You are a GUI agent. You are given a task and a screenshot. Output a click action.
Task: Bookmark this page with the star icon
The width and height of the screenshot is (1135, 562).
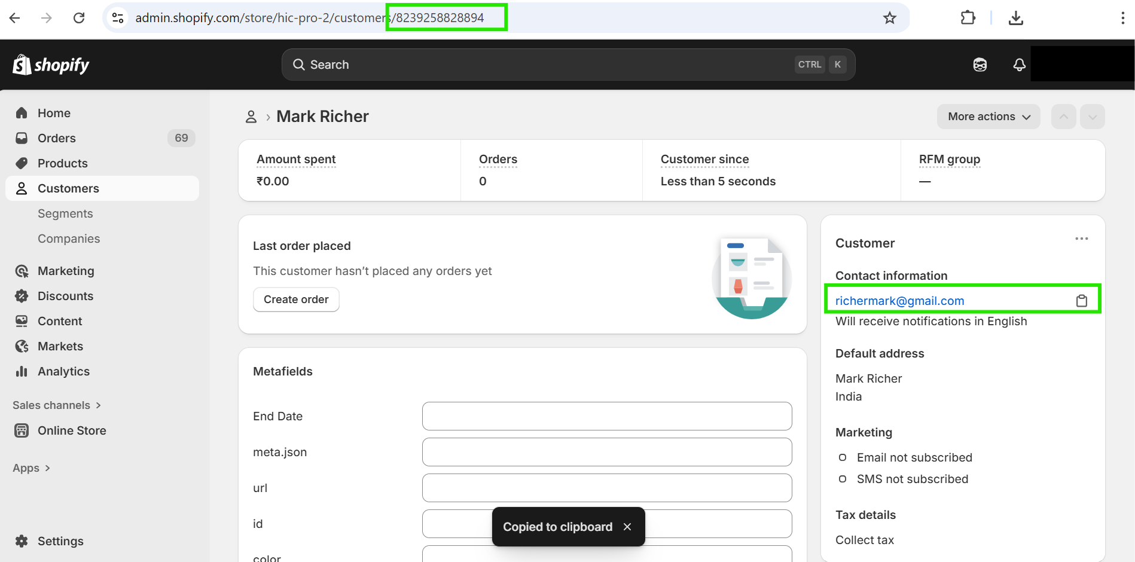[890, 18]
